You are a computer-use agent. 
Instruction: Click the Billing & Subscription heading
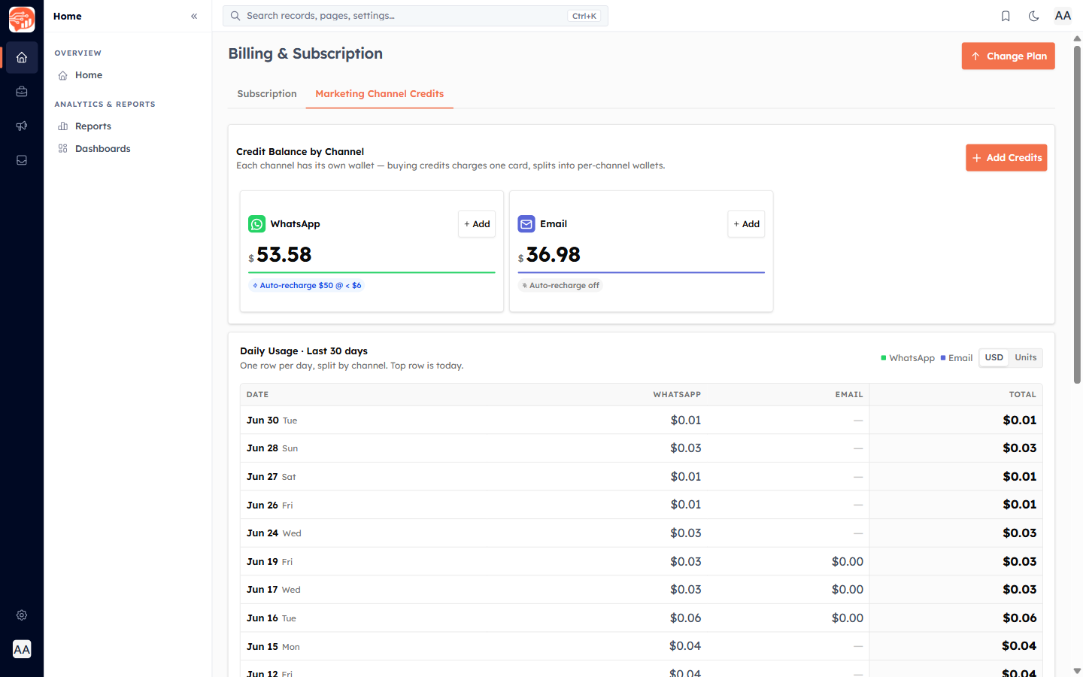[x=305, y=54]
